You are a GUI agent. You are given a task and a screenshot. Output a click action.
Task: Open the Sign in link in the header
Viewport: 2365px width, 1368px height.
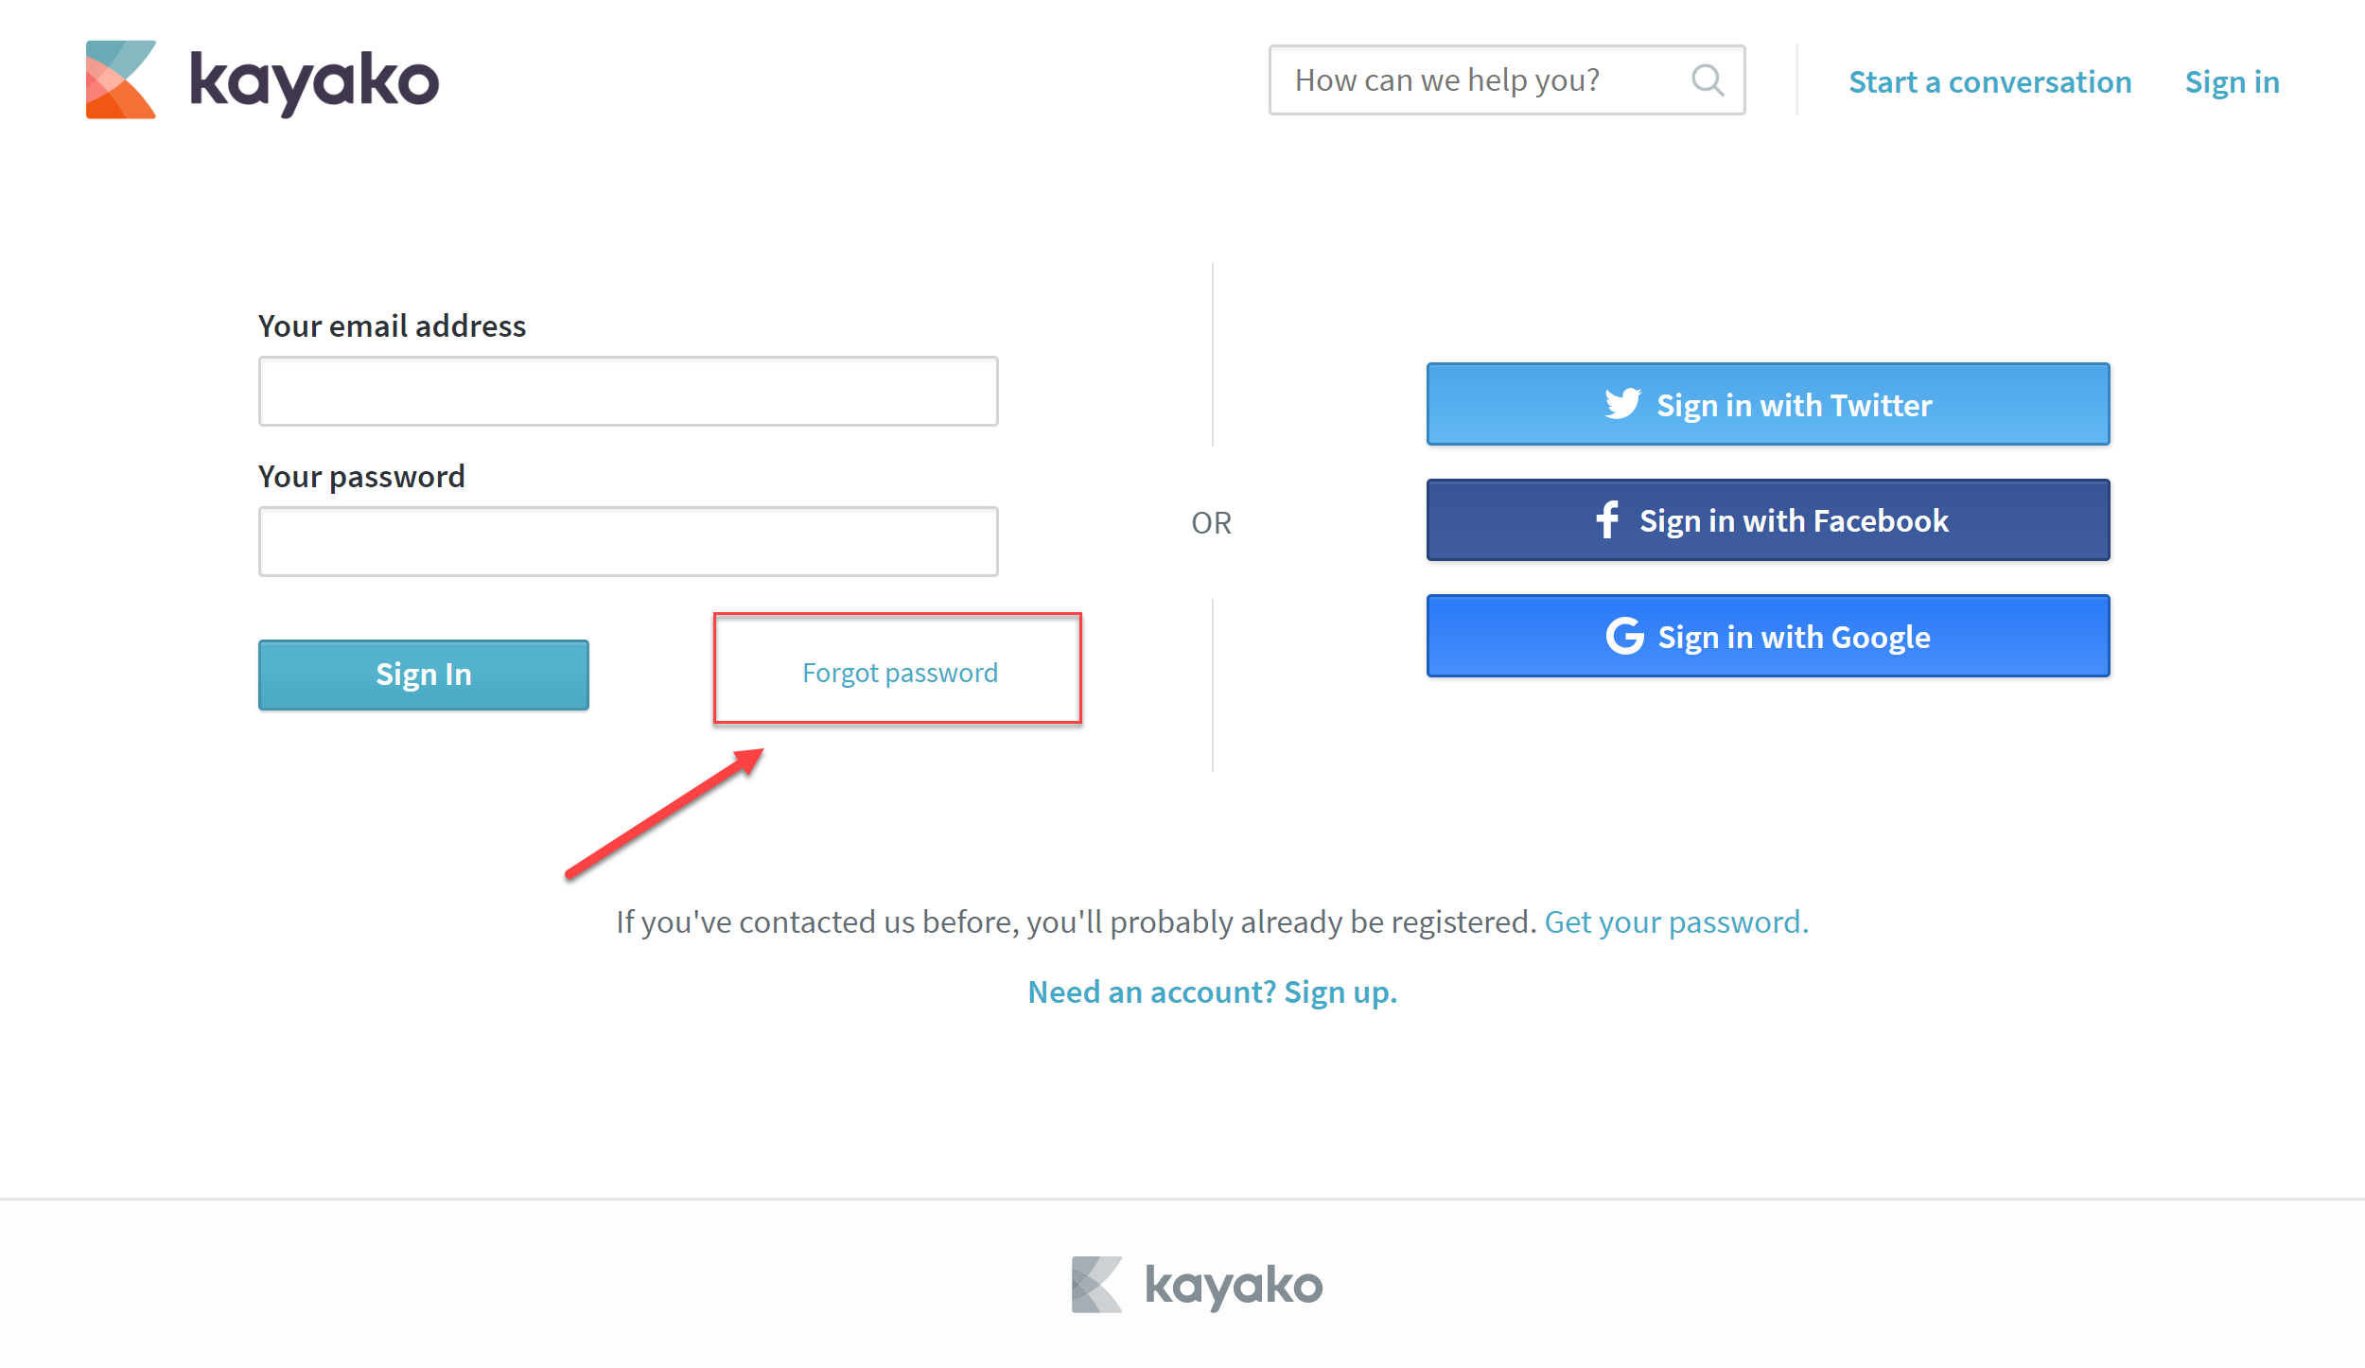(2232, 82)
